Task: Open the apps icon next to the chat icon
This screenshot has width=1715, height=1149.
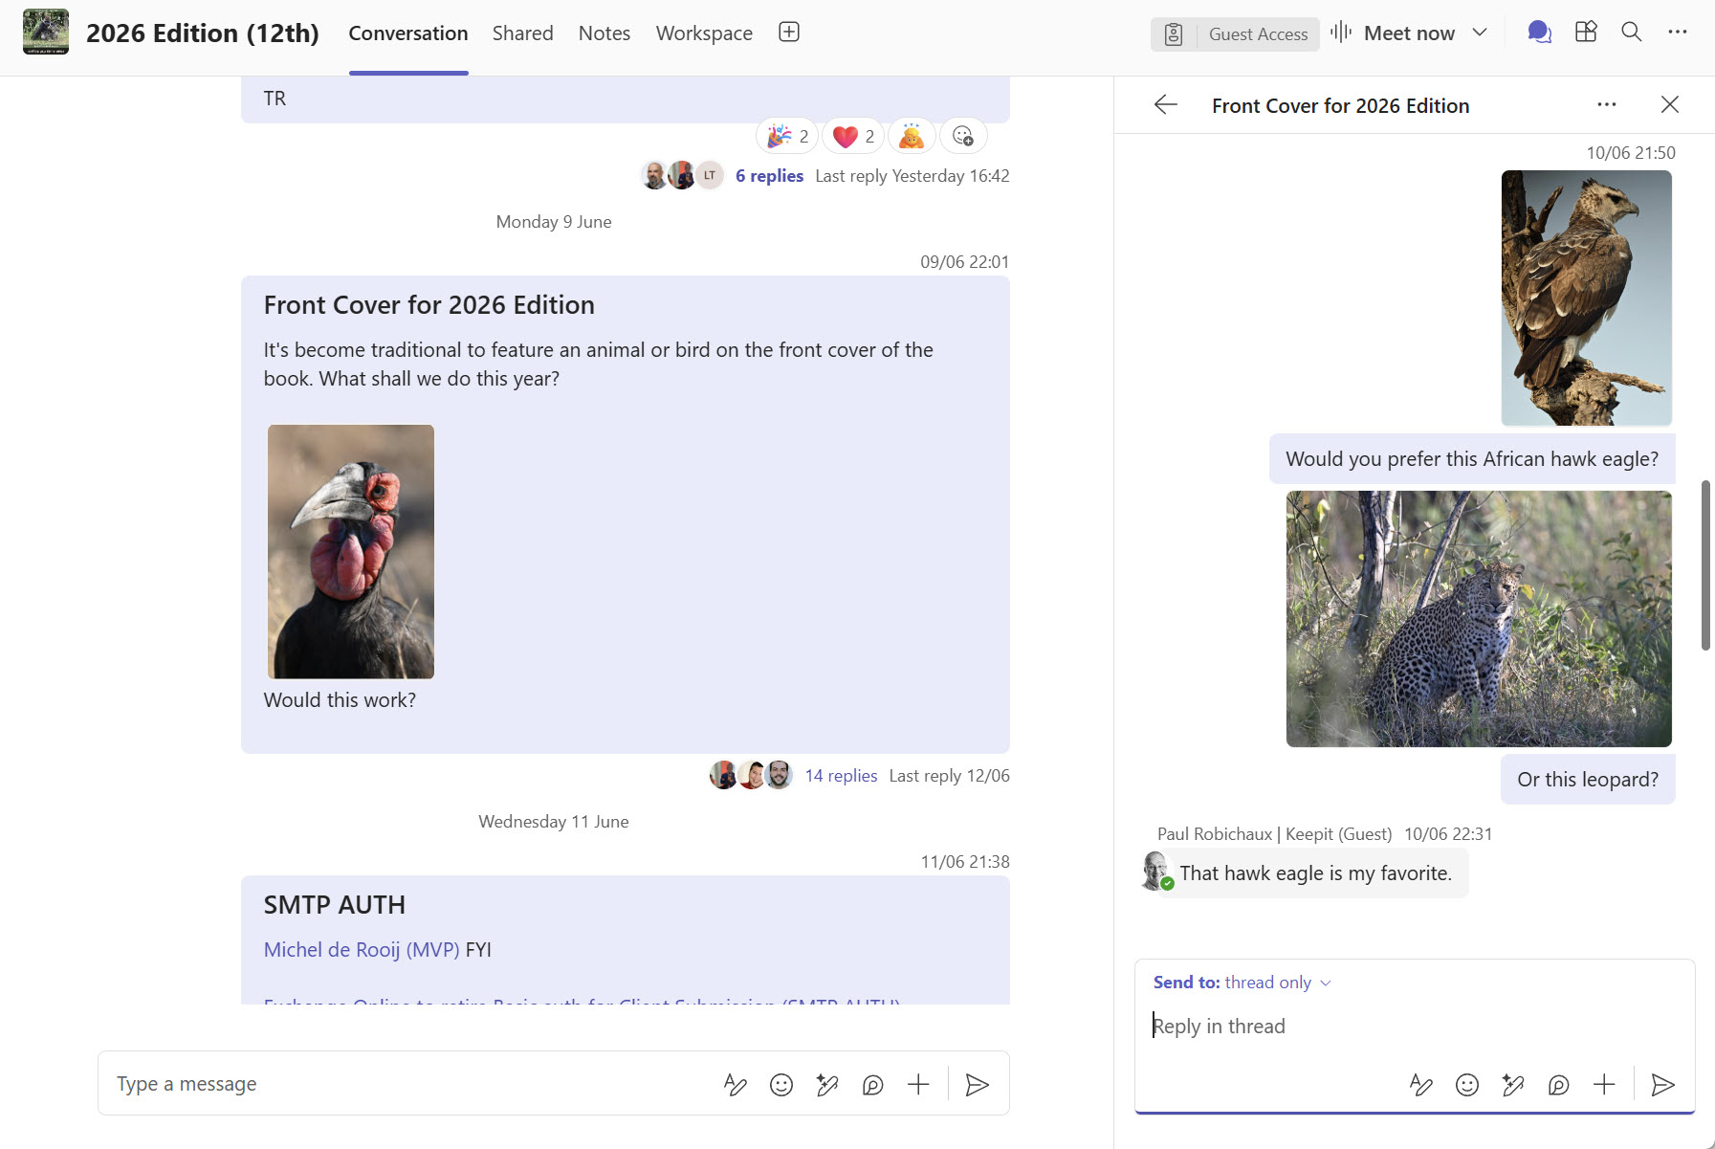Action: 1585,32
